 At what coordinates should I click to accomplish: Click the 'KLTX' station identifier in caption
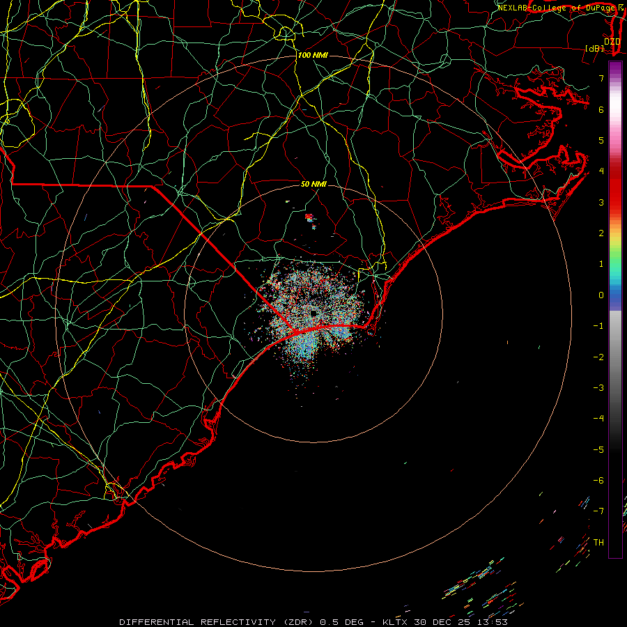tap(394, 622)
